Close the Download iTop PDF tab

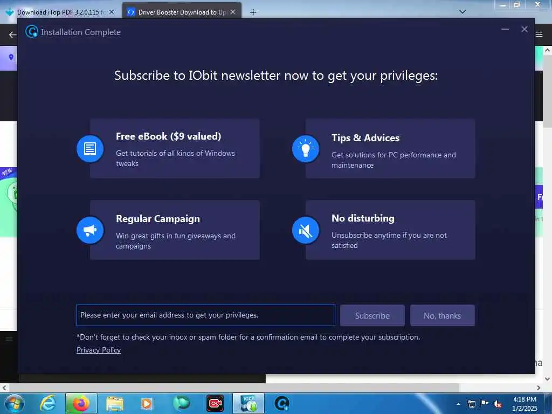point(112,12)
